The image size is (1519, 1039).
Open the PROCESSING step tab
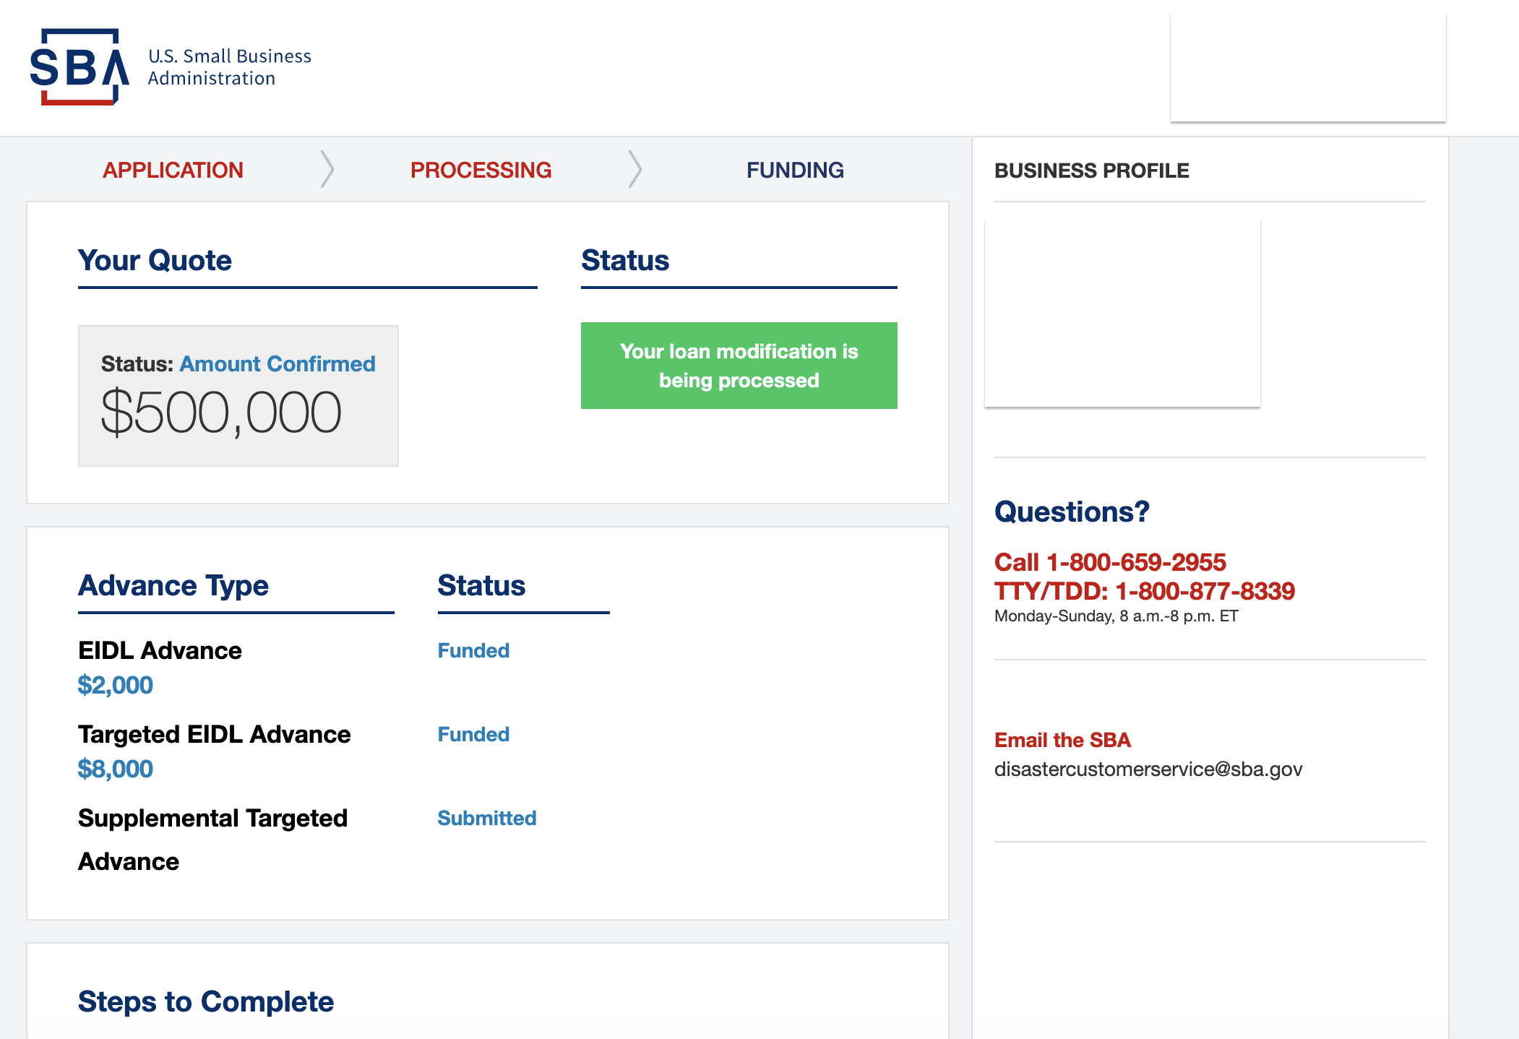point(481,170)
